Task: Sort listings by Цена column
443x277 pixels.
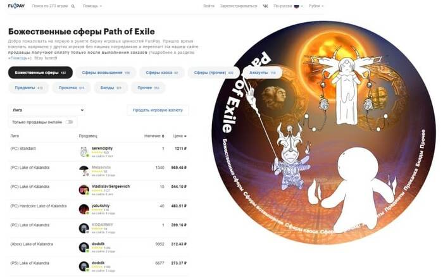Action: click(x=180, y=136)
